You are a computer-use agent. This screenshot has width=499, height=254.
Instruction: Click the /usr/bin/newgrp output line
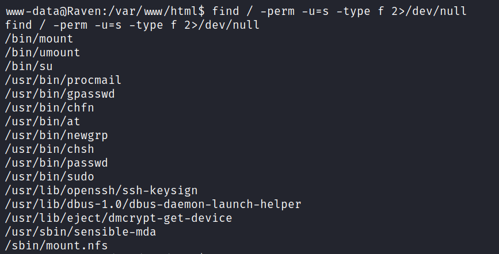(x=56, y=135)
